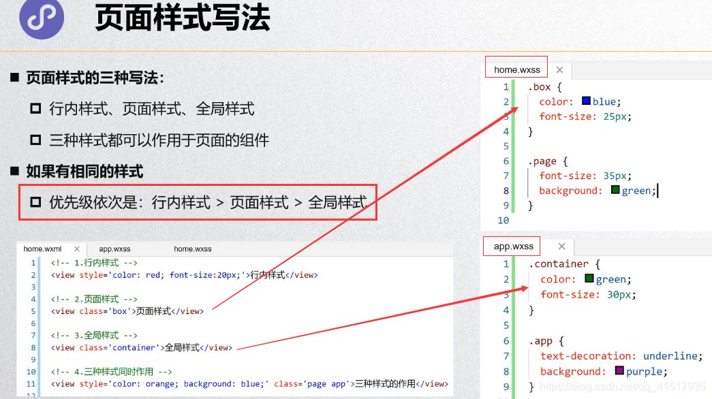Click the '.container {' selector line
The width and height of the screenshot is (712, 399).
point(564,264)
